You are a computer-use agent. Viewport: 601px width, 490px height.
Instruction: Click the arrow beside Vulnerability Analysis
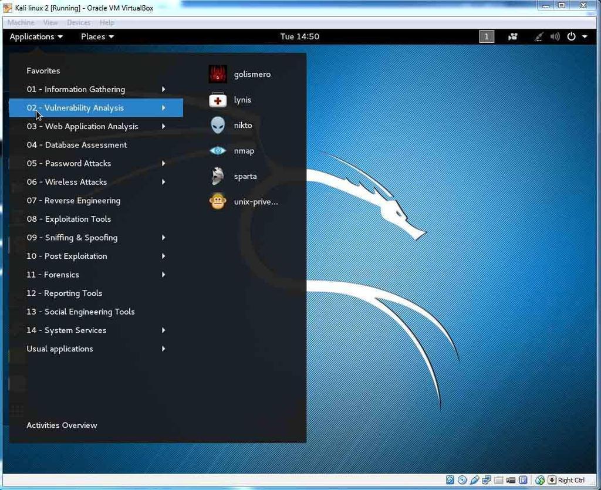[164, 107]
